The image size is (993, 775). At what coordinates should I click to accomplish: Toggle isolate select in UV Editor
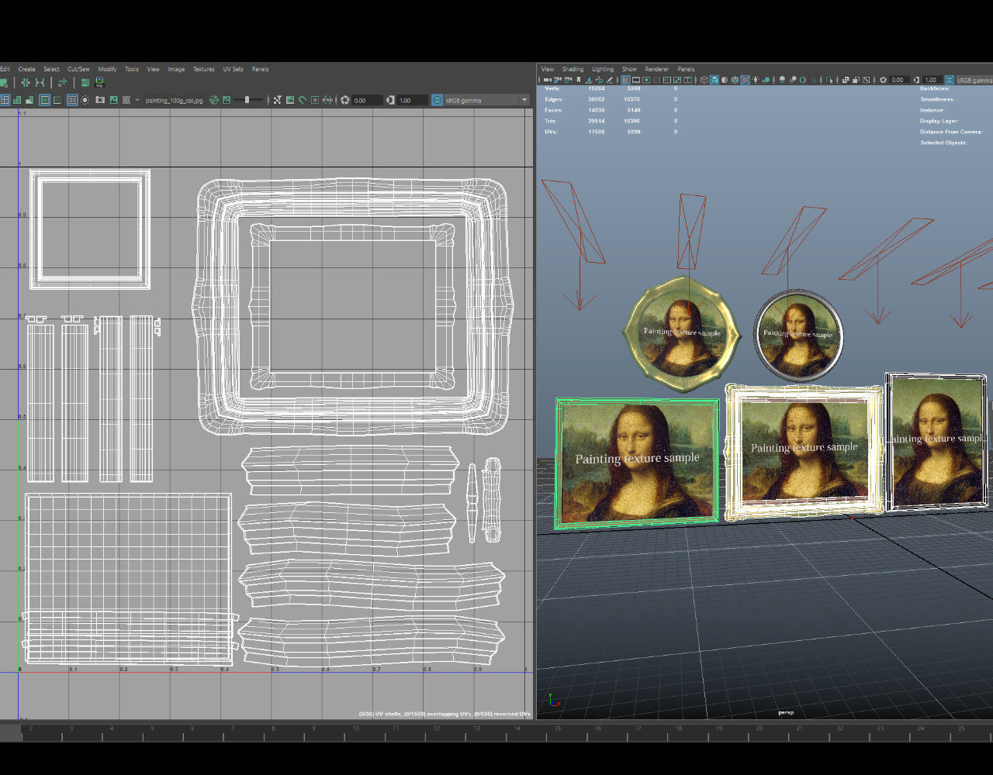pyautogui.click(x=85, y=100)
